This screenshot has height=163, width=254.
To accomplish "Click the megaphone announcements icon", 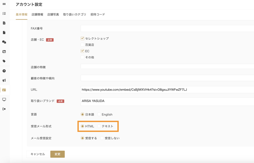I will click(4, 80).
